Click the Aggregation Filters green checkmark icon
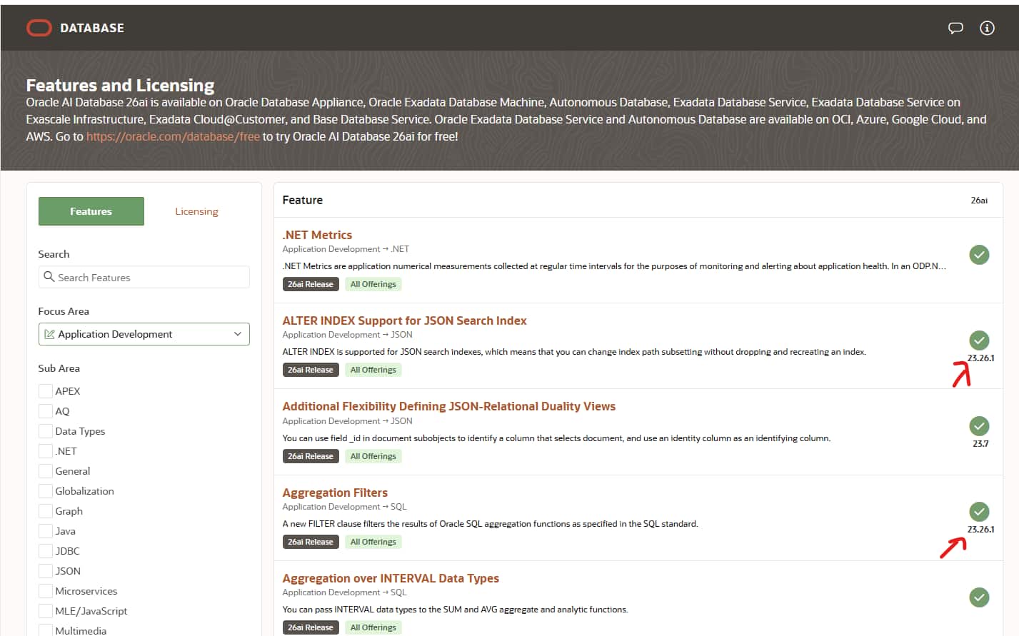 [979, 512]
